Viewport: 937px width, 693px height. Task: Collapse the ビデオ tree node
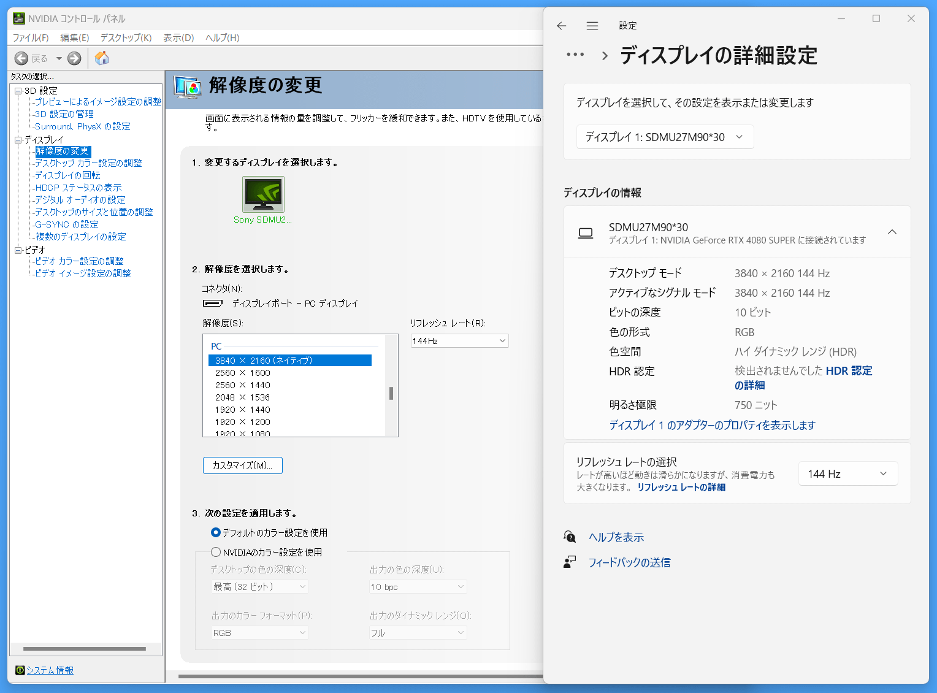tap(18, 250)
